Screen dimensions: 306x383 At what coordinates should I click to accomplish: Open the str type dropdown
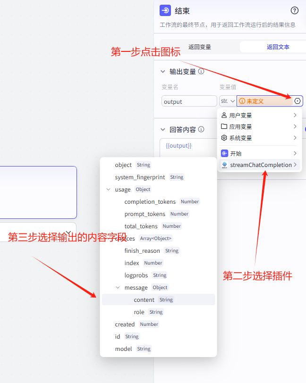tap(228, 101)
